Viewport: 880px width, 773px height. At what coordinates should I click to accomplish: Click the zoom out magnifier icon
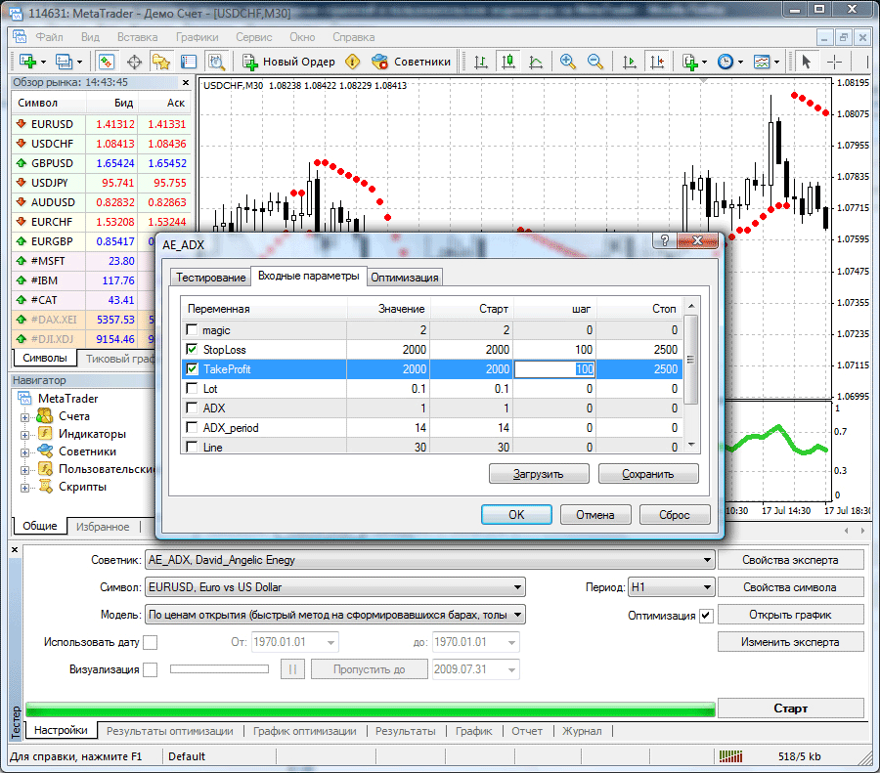(594, 62)
